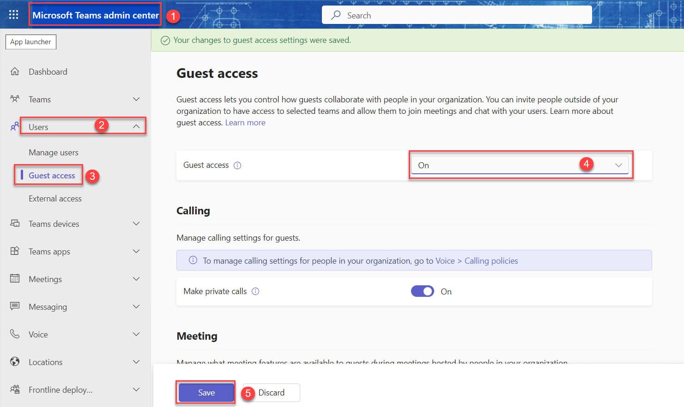The image size is (684, 407).
Task: Click the Locations globe icon
Action: coord(15,361)
